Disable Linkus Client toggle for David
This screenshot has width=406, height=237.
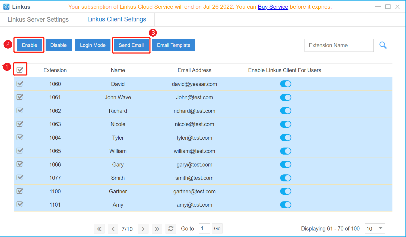click(x=286, y=84)
